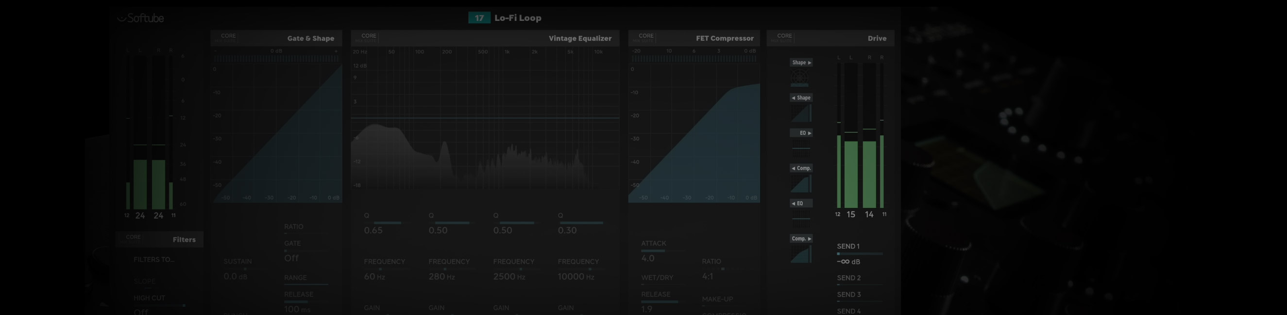
Task: Toggle the Gate Off setting
Action: (291, 258)
